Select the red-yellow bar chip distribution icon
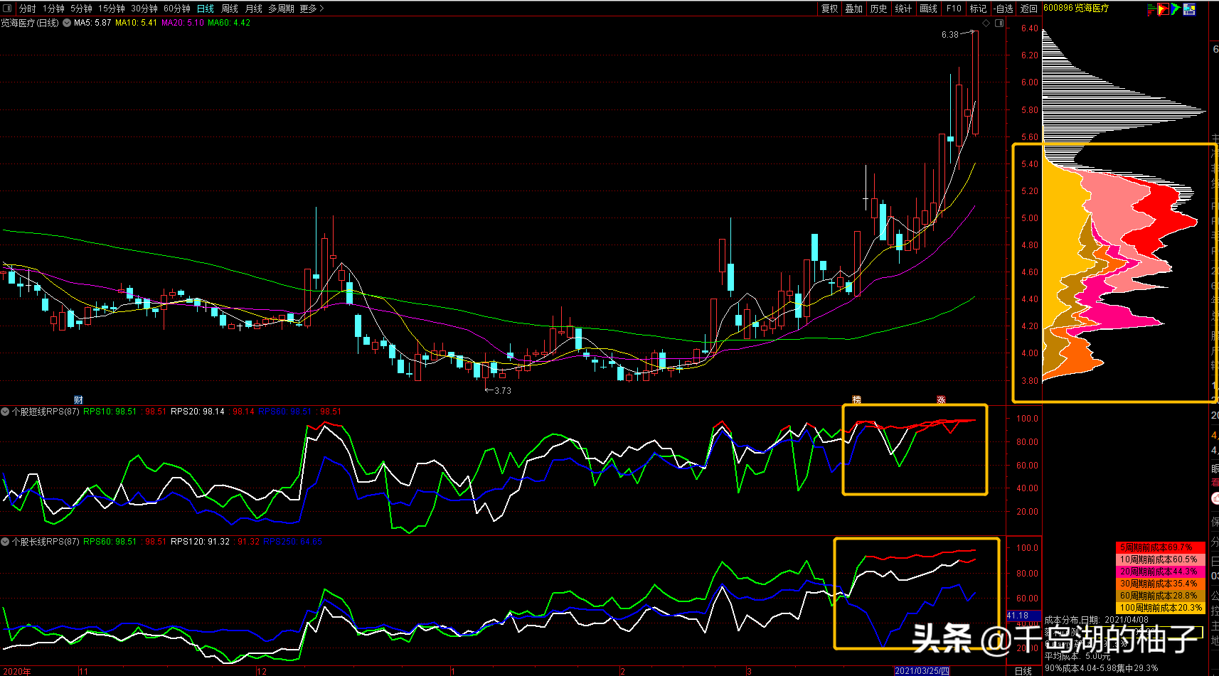Screen dimensions: 1219x676 (1151, 9)
